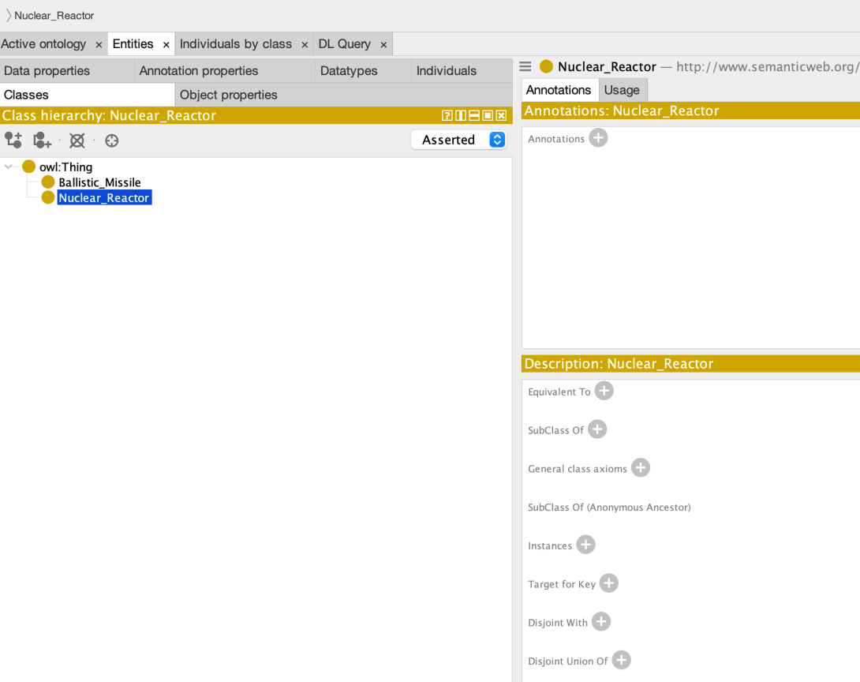860x682 pixels.
Task: Add an Equivalent To class expression
Action: click(x=604, y=390)
